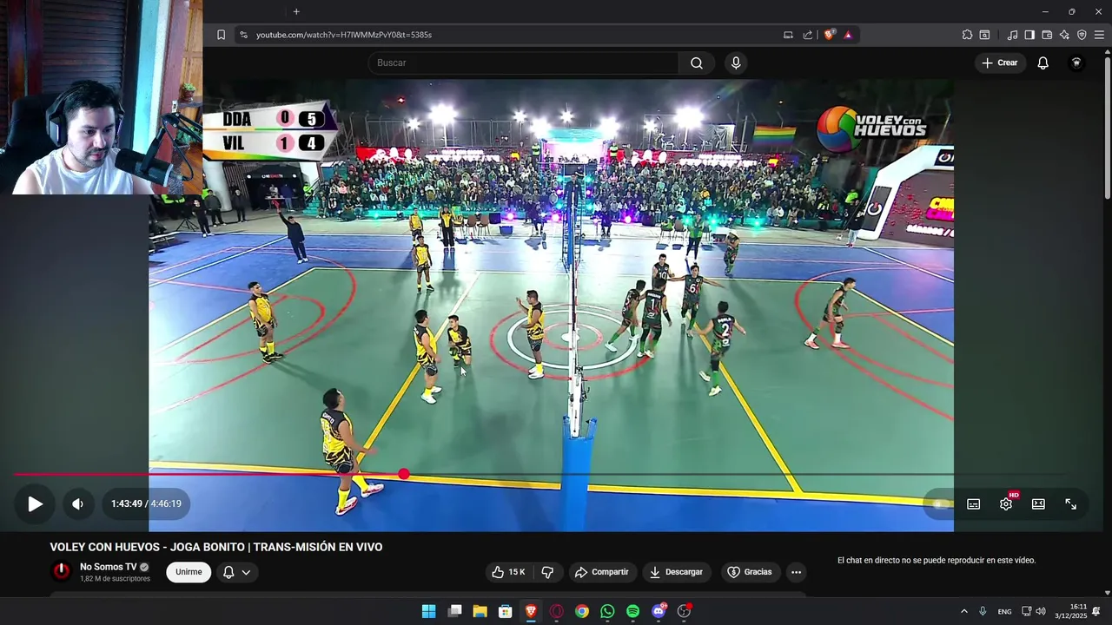Viewport: 1112px width, 625px height.
Task: Click the share page icon in address bar
Action: point(808,35)
